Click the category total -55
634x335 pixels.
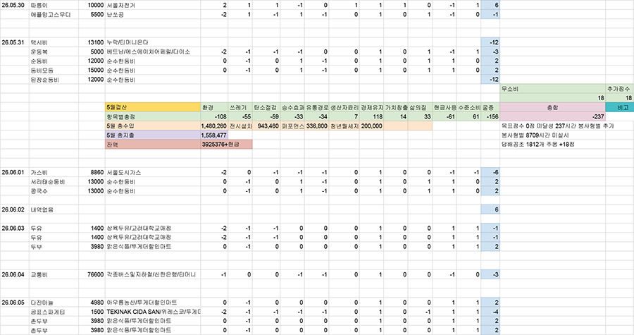tap(241, 116)
